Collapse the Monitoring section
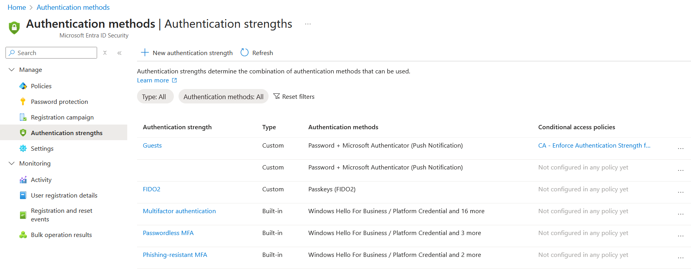This screenshot has width=691, height=269. tap(12, 163)
